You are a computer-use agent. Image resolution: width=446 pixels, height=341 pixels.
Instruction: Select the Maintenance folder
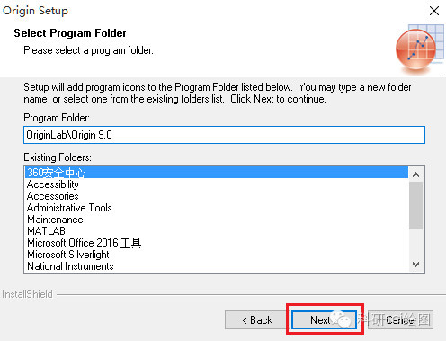click(x=217, y=220)
